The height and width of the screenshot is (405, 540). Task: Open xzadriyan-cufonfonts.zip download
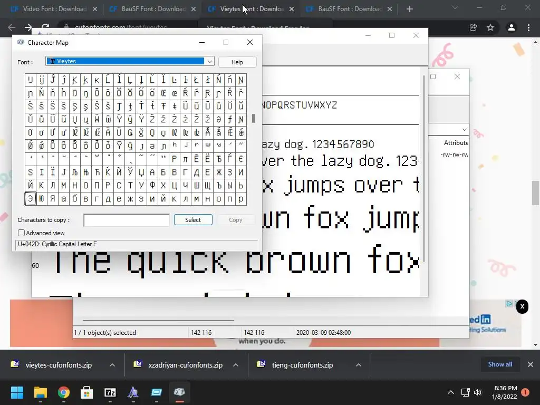185,365
